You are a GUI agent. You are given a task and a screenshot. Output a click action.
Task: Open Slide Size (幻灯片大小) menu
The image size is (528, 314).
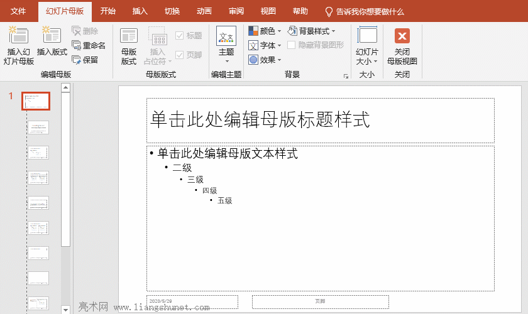(x=367, y=46)
